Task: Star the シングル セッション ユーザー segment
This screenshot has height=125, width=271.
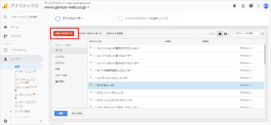Action: tap(95, 78)
